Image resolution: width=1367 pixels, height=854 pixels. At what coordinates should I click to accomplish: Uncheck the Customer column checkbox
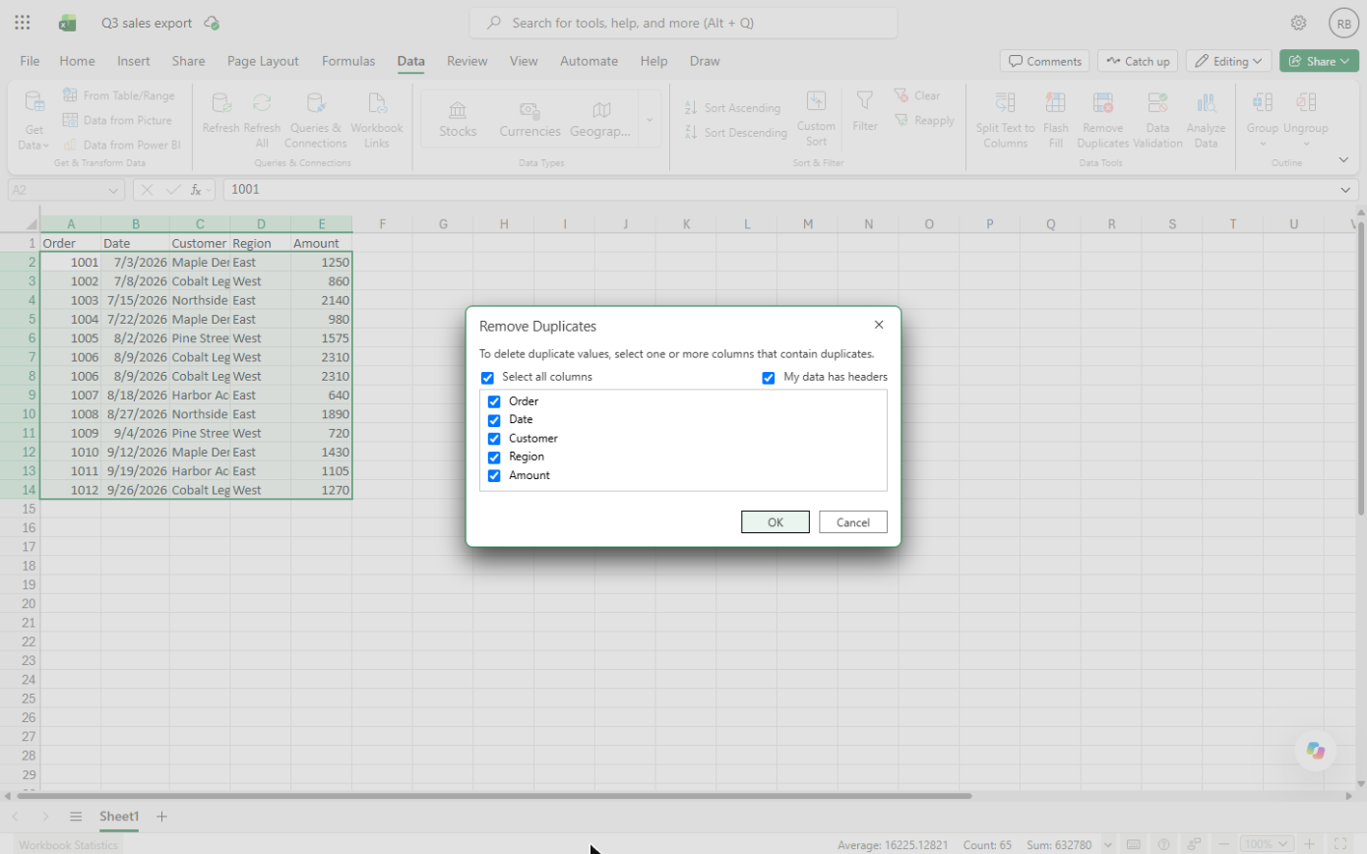click(494, 439)
